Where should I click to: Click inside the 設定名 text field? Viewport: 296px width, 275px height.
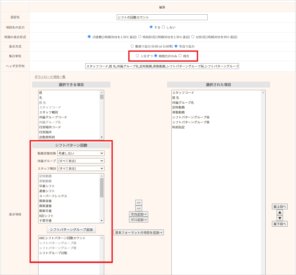coord(162,17)
